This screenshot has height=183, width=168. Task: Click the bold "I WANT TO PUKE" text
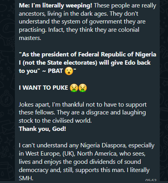point(43,88)
